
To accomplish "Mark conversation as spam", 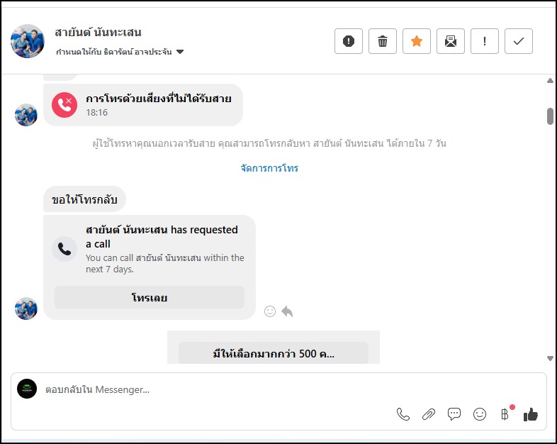I will [x=349, y=41].
